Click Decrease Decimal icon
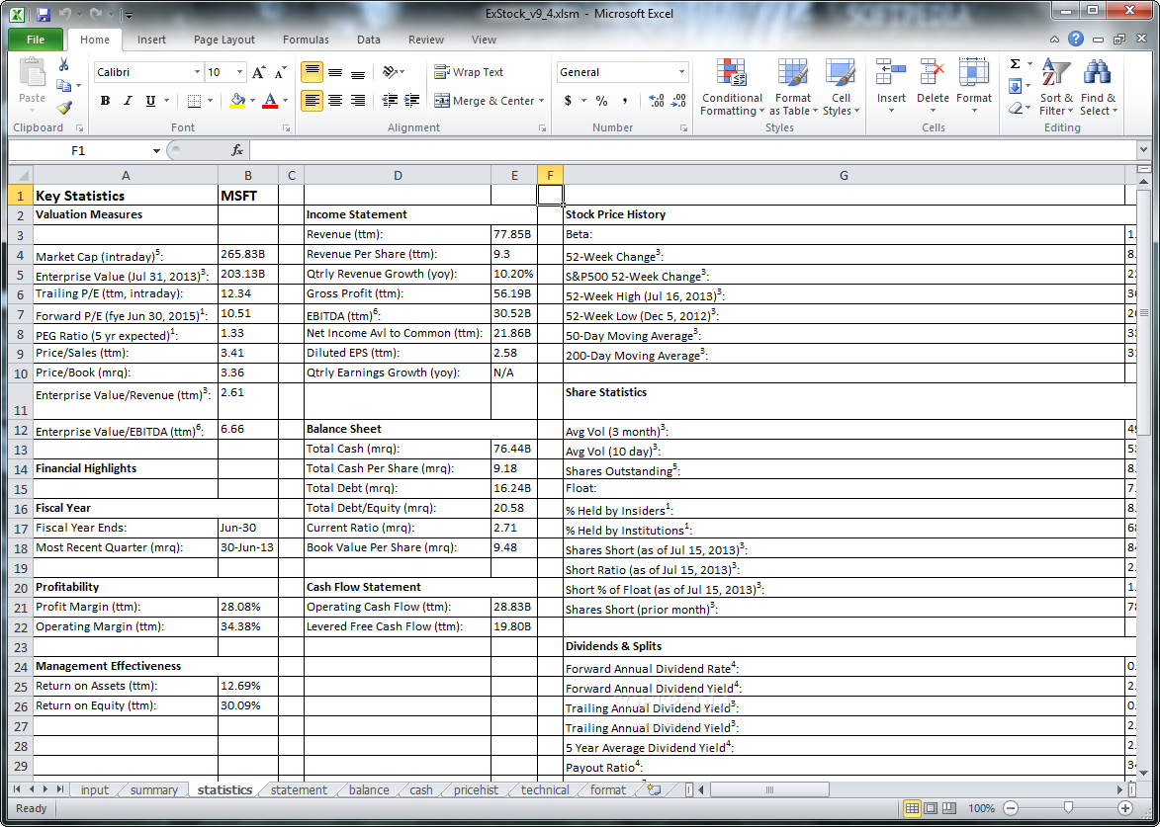 (678, 101)
